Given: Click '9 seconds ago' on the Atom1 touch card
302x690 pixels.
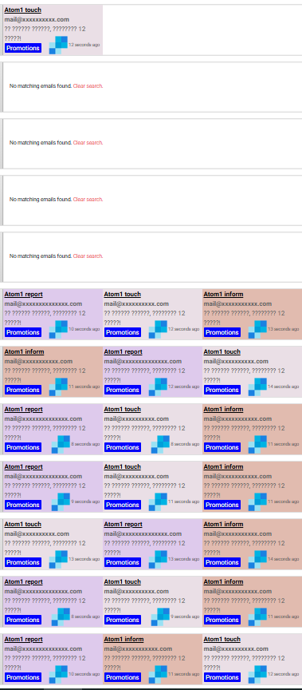Looking at the screenshot, I should point(185,617).
